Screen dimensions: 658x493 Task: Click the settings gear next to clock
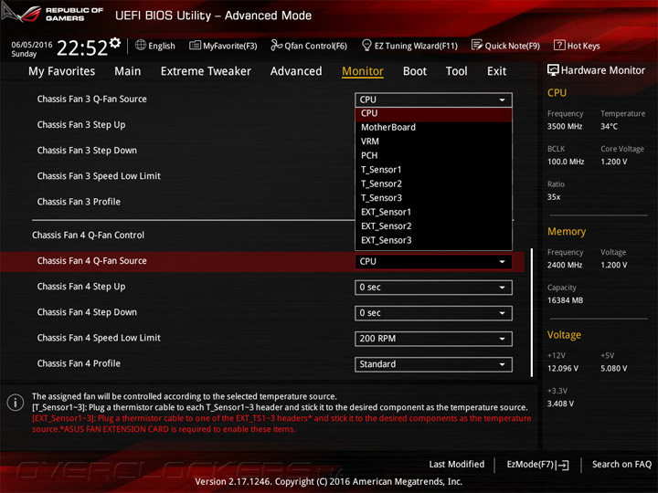[115, 43]
